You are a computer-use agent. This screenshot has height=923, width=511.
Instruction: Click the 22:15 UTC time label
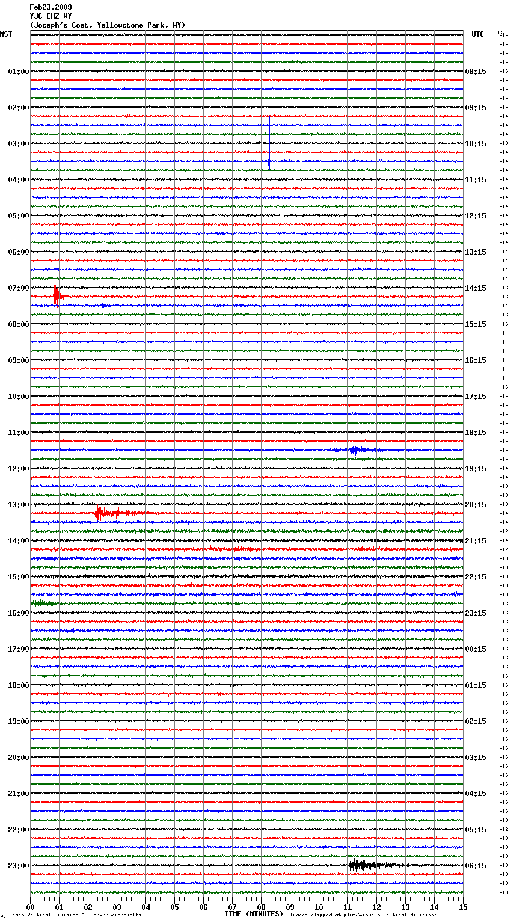pos(476,577)
